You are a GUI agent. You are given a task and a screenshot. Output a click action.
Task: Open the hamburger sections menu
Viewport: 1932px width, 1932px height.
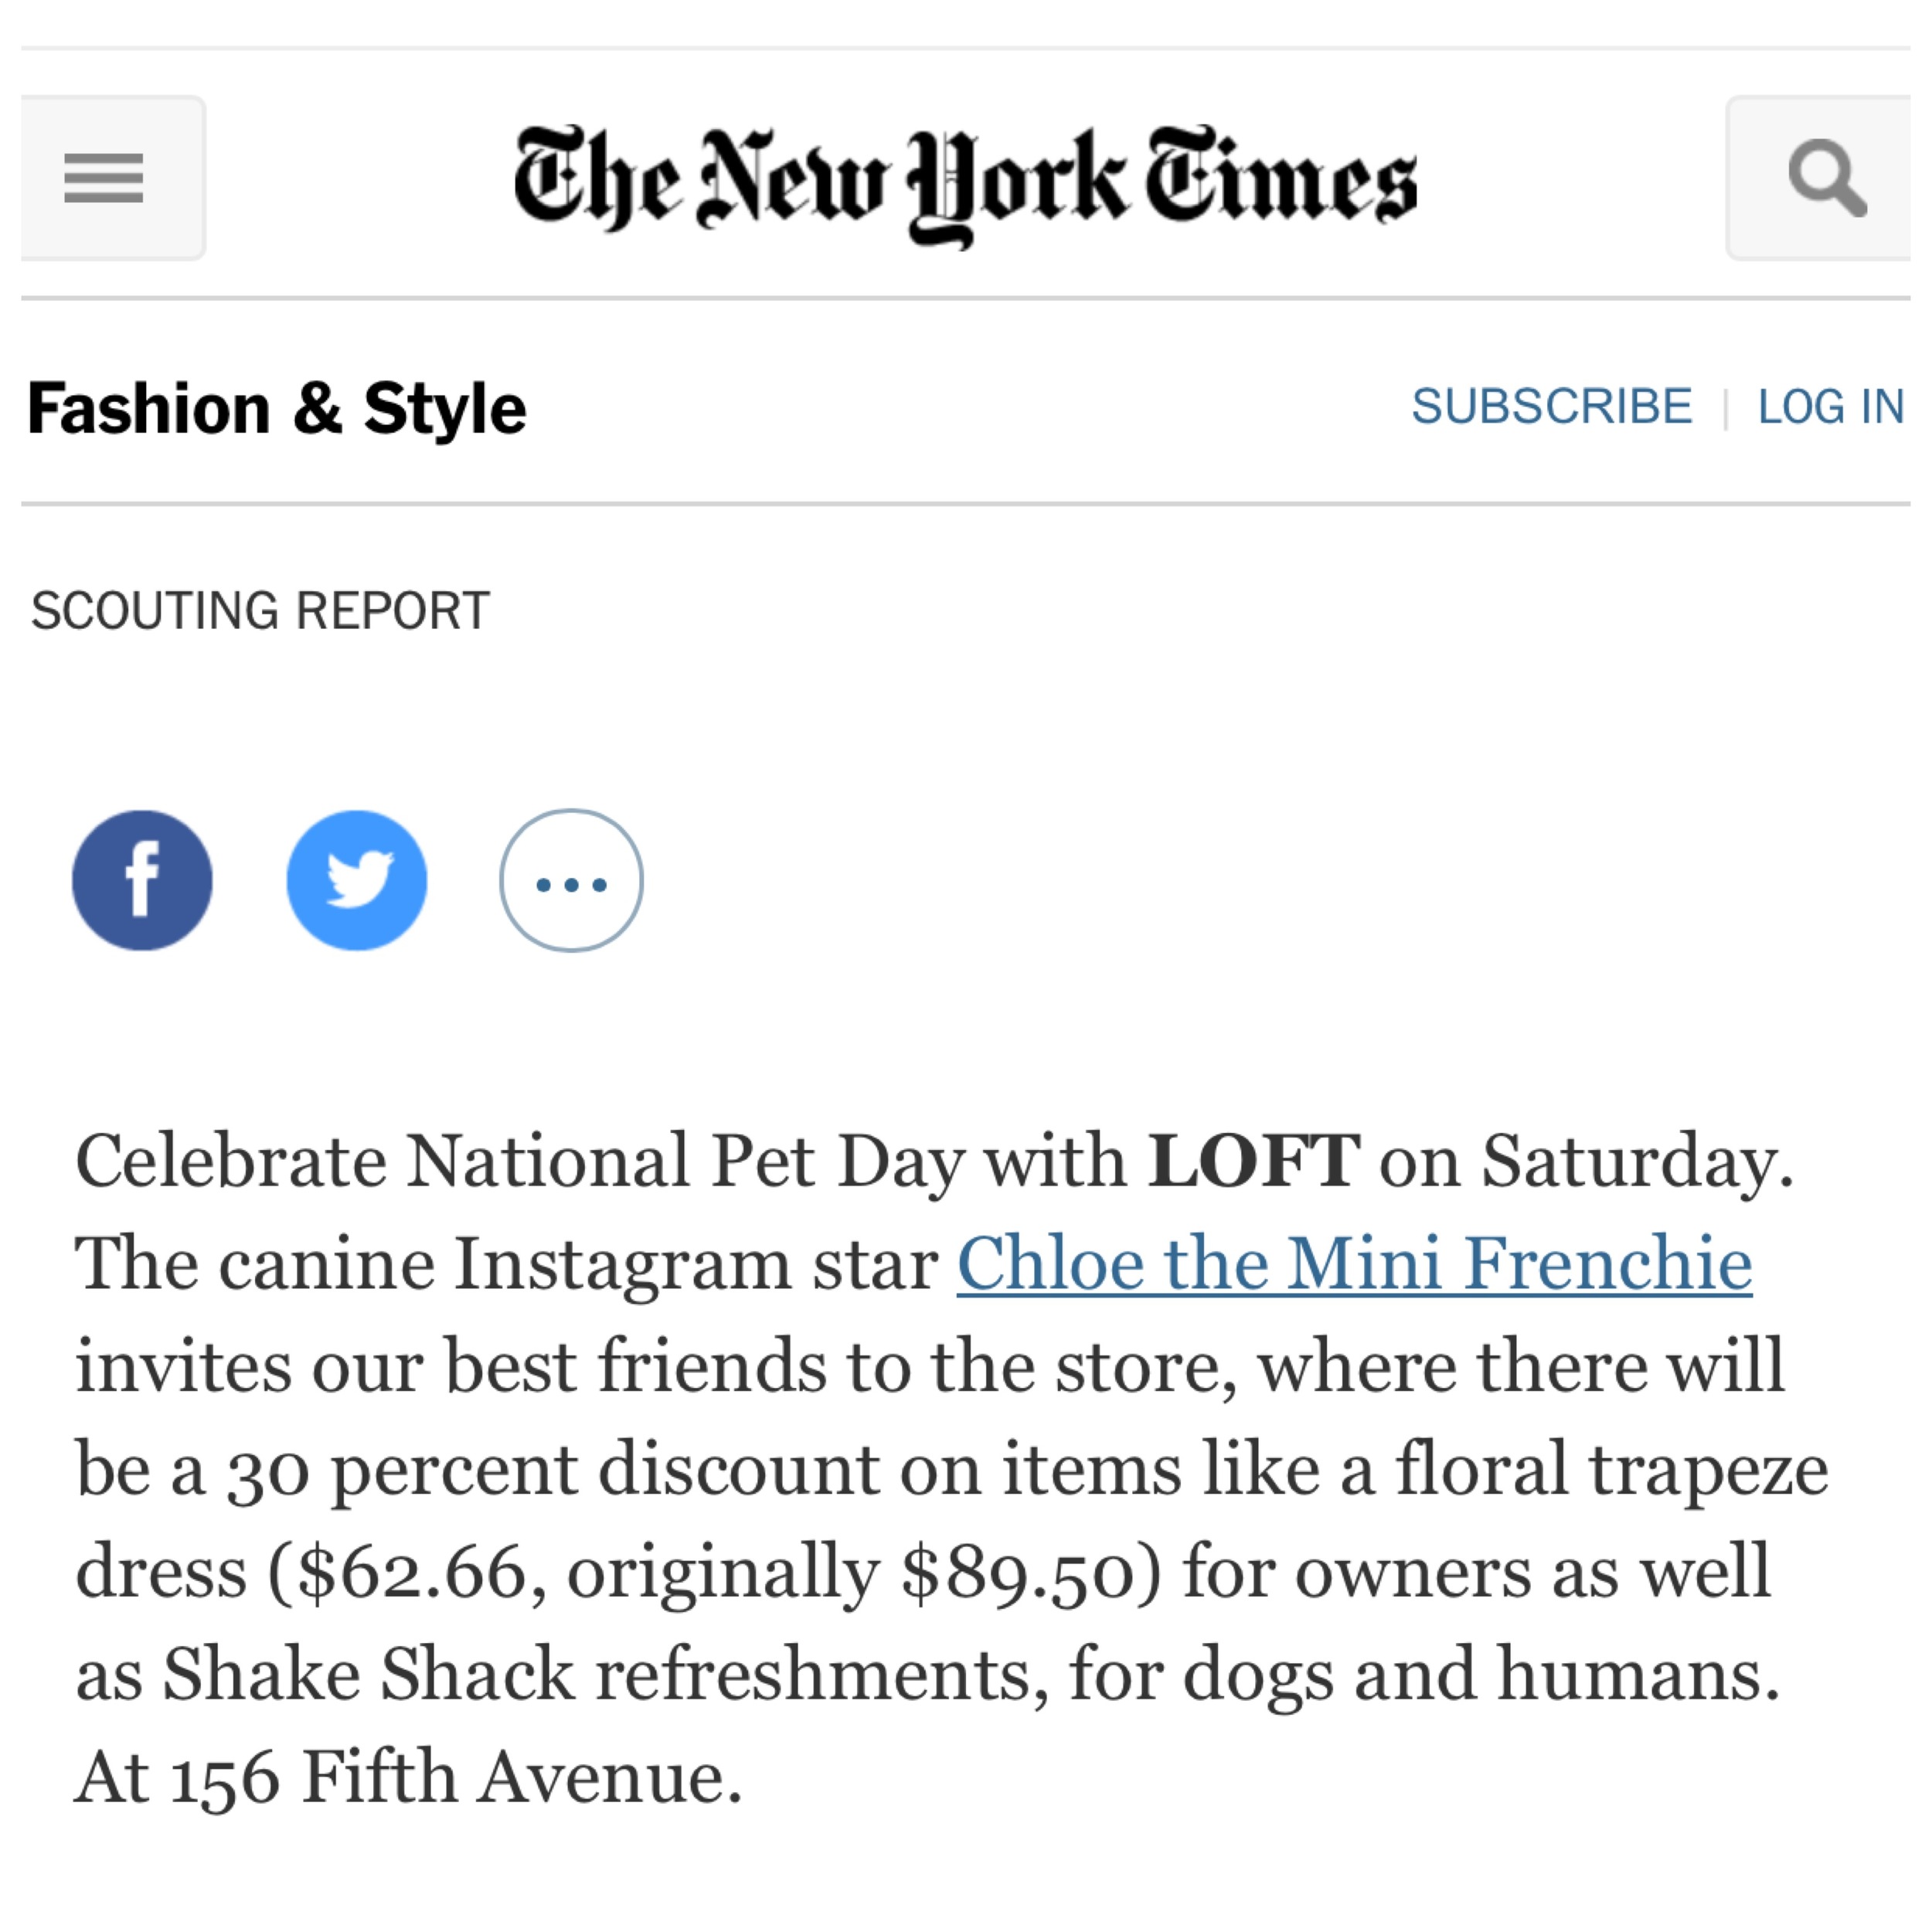pyautogui.click(x=112, y=178)
